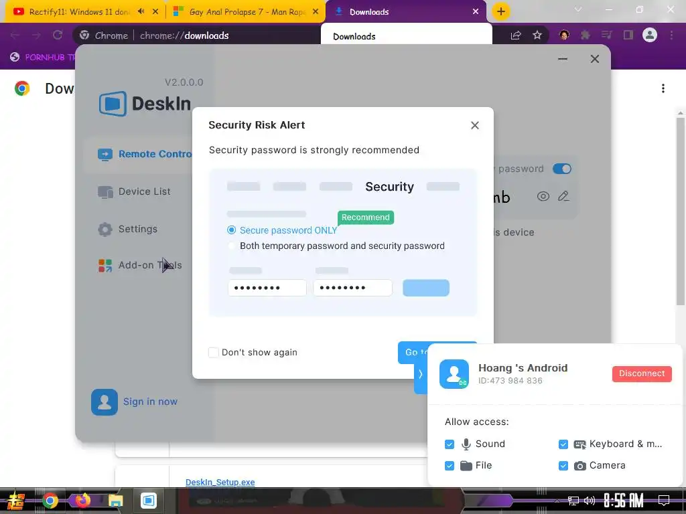Open Chrome from the taskbar
Viewport: 686px width, 514px height.
tap(50, 501)
